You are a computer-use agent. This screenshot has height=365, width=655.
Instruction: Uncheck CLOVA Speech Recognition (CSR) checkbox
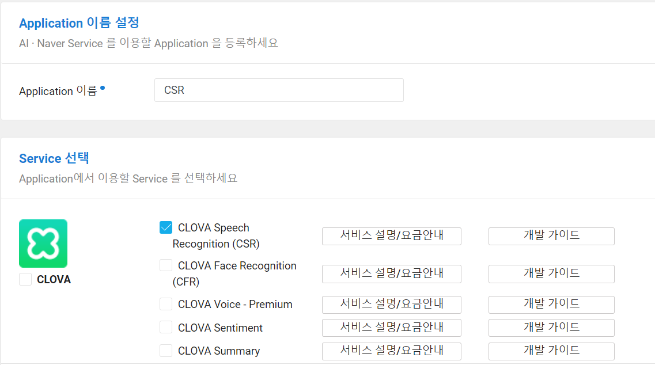tap(166, 227)
